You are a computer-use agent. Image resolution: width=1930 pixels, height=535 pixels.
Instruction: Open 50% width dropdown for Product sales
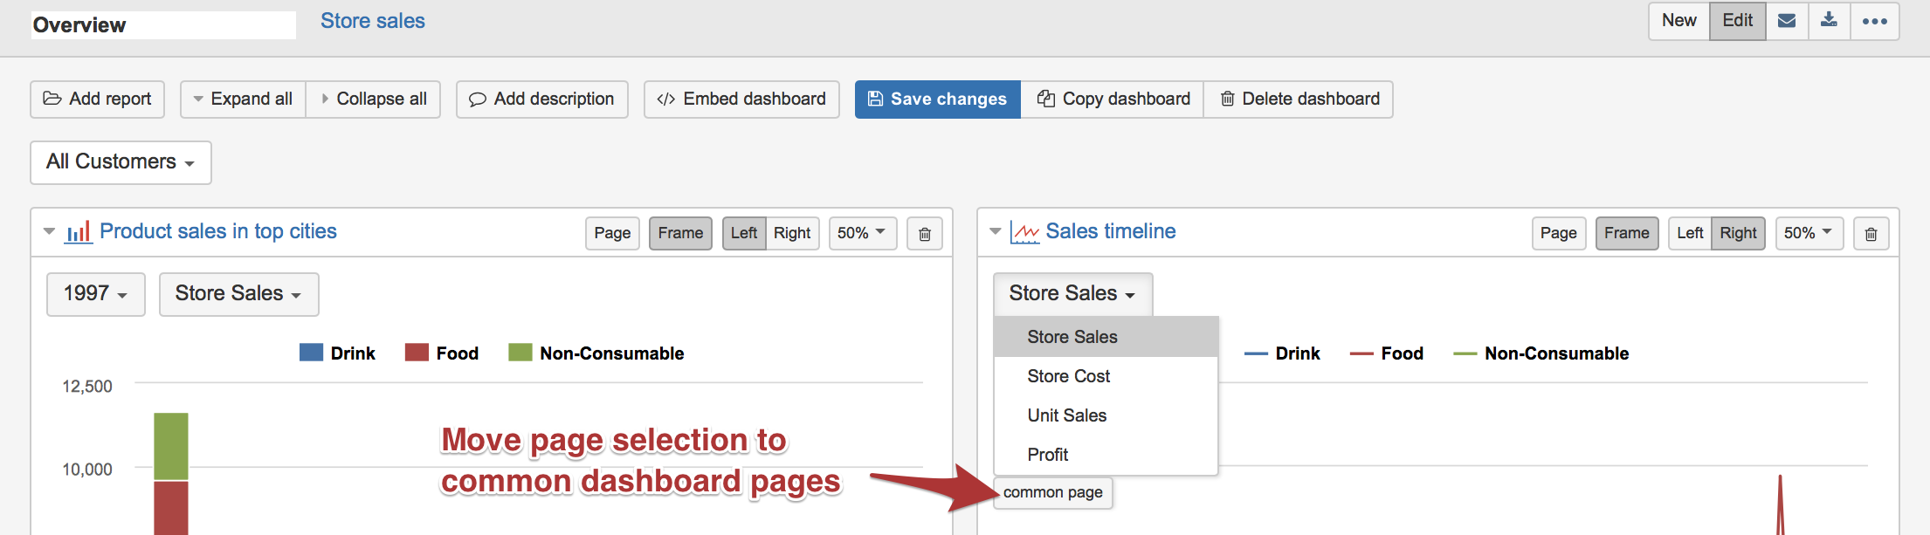pos(862,234)
